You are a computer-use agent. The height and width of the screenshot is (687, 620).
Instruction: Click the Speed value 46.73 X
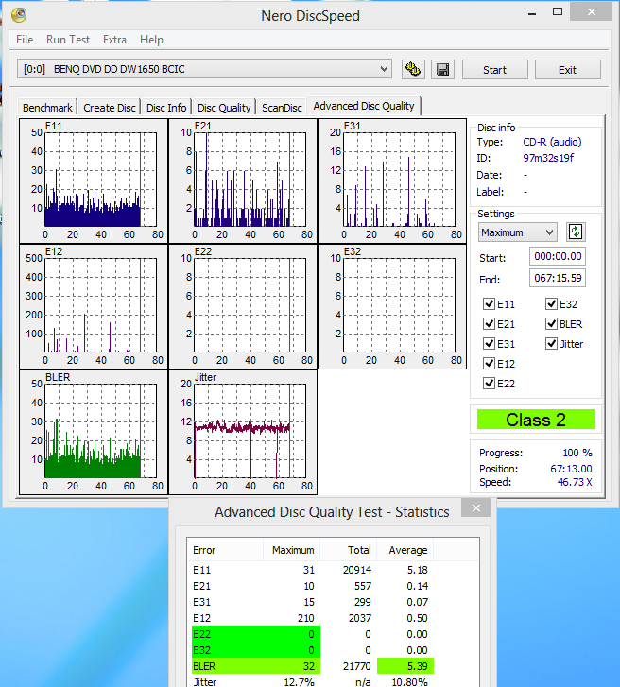[575, 482]
